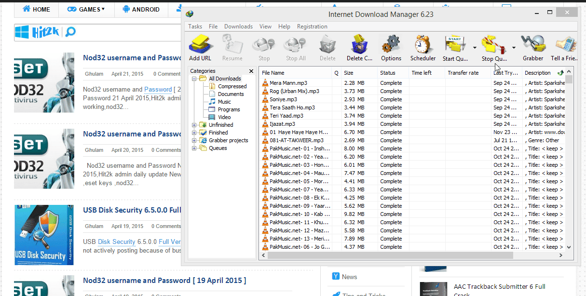
Task: Expand the Unfinished tree node
Action: tap(194, 125)
